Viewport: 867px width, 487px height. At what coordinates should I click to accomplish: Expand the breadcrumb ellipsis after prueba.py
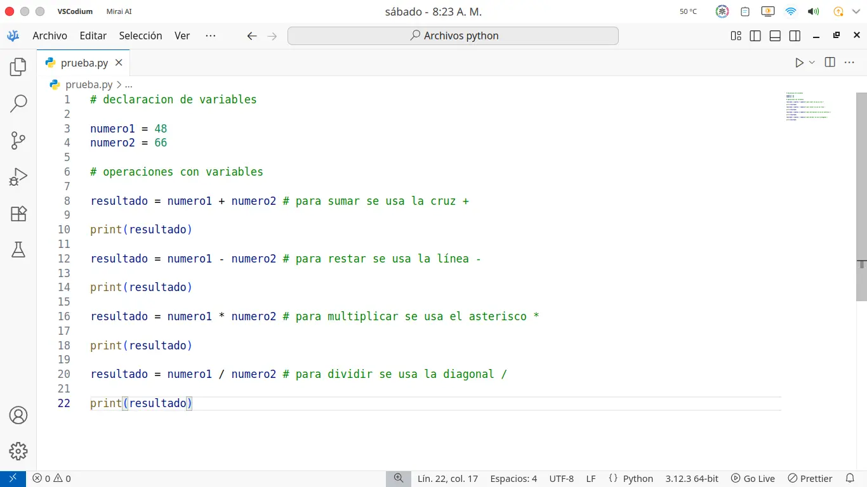tap(129, 84)
